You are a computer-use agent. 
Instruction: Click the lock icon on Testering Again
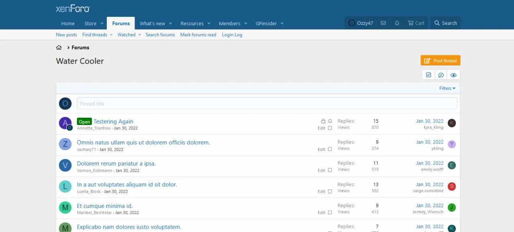tap(323, 121)
